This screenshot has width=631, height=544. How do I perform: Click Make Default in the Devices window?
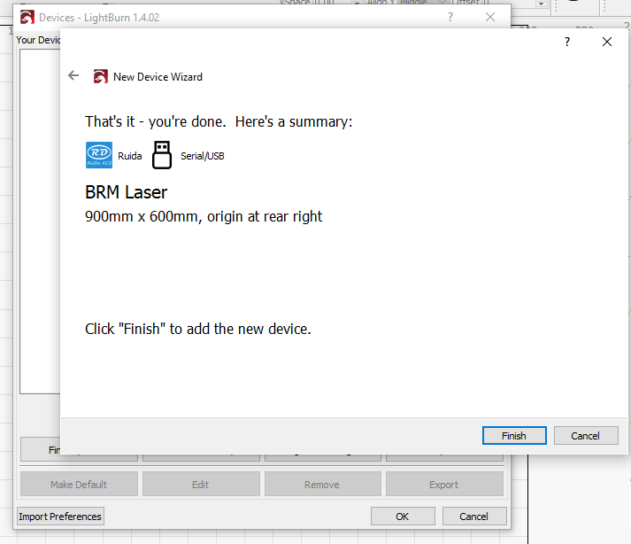[x=79, y=484]
